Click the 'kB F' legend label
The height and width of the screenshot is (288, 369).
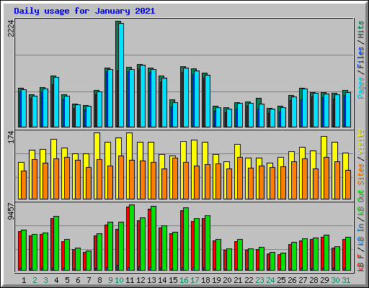coord(361,263)
